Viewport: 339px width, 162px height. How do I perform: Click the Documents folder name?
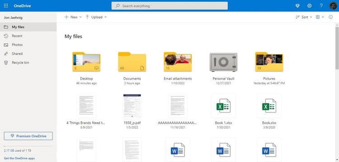coord(132,79)
